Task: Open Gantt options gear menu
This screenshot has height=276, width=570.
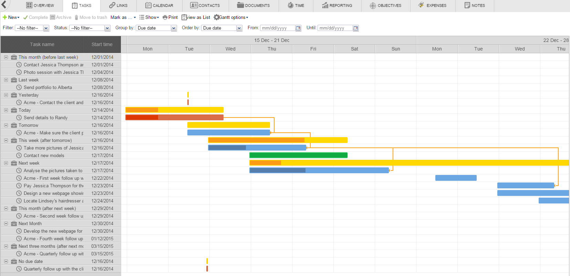Action: pos(216,18)
